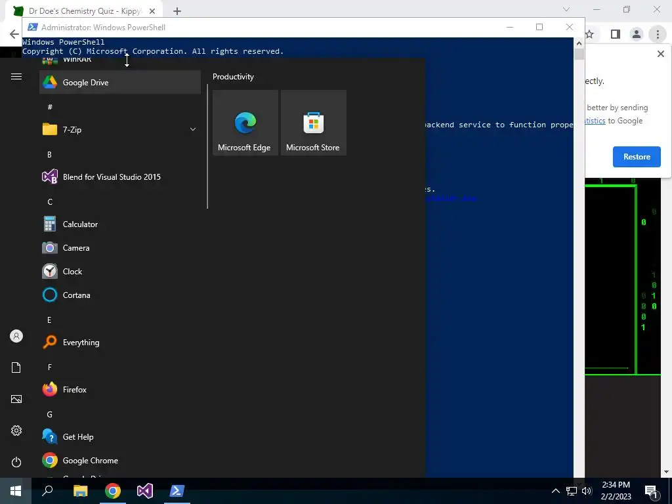Open the Camera app
This screenshot has width=672, height=504.
(x=120, y=247)
